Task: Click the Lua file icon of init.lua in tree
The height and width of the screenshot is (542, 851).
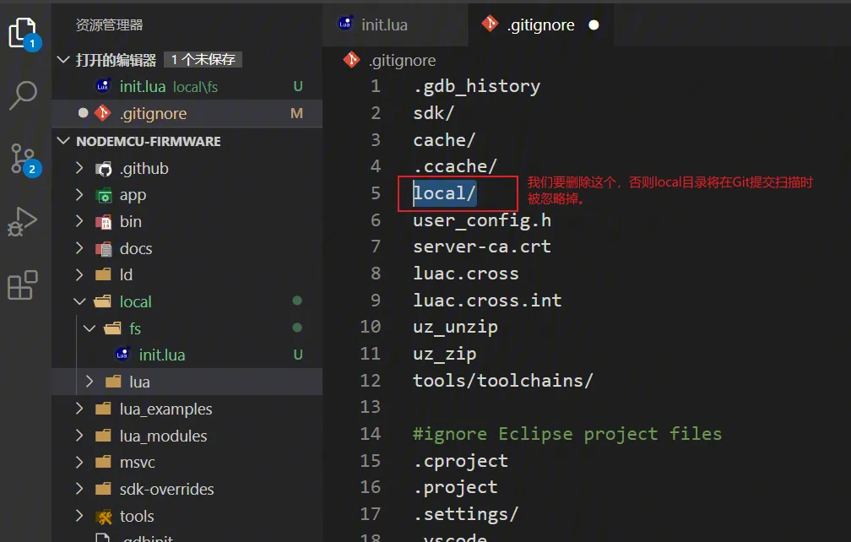Action: (x=123, y=355)
